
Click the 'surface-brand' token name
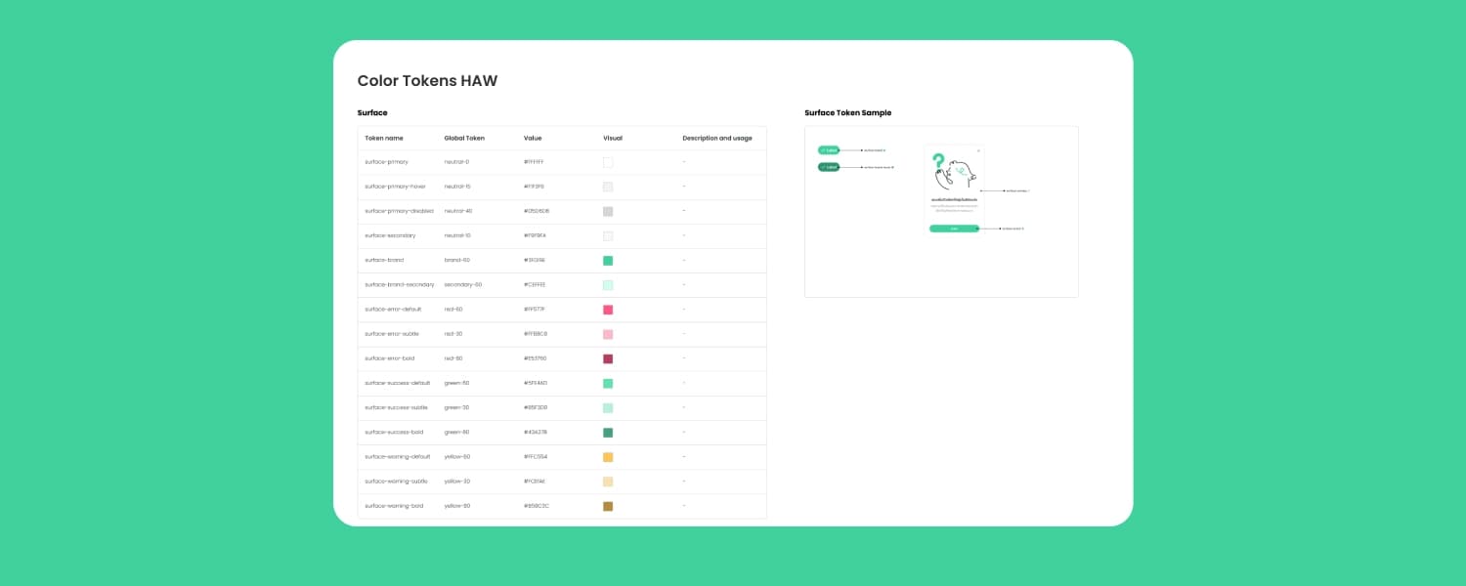(x=384, y=261)
